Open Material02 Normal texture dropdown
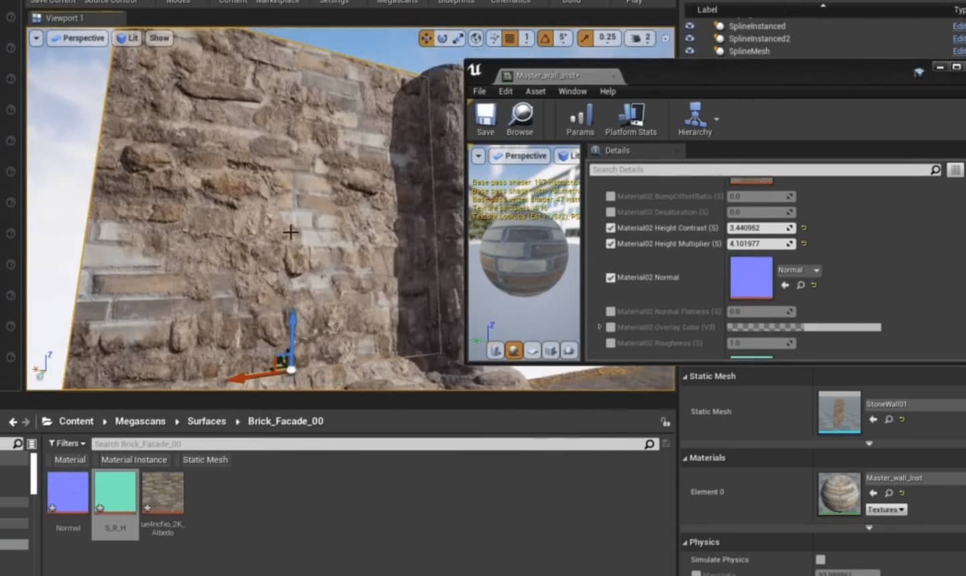The width and height of the screenshot is (966, 576). (x=799, y=270)
